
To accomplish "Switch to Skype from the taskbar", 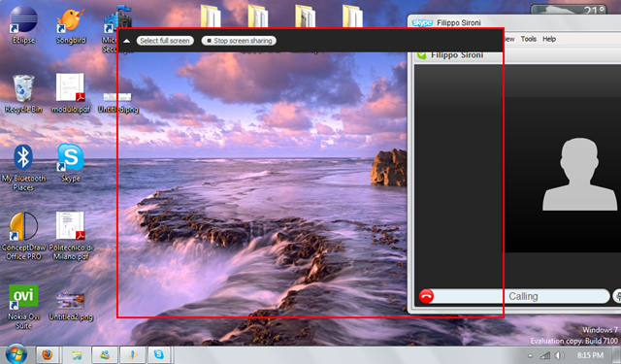I will (x=159, y=354).
